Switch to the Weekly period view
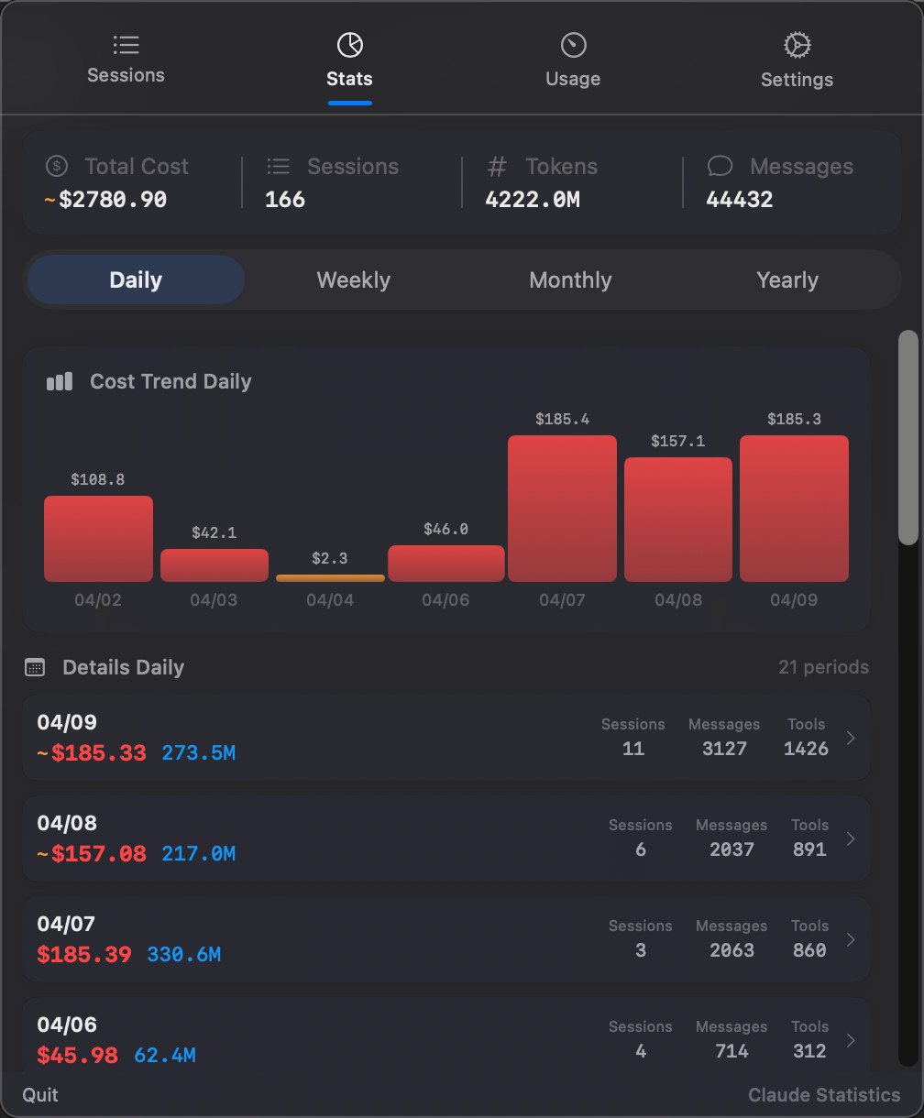Image resolution: width=924 pixels, height=1118 pixels. coord(353,279)
